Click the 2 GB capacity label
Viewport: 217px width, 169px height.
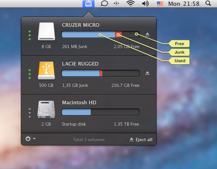click(46, 124)
